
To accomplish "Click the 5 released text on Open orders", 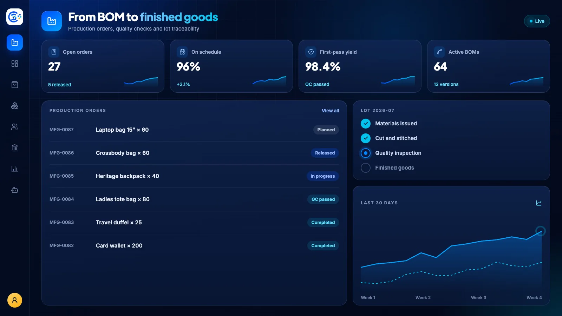I will [59, 85].
